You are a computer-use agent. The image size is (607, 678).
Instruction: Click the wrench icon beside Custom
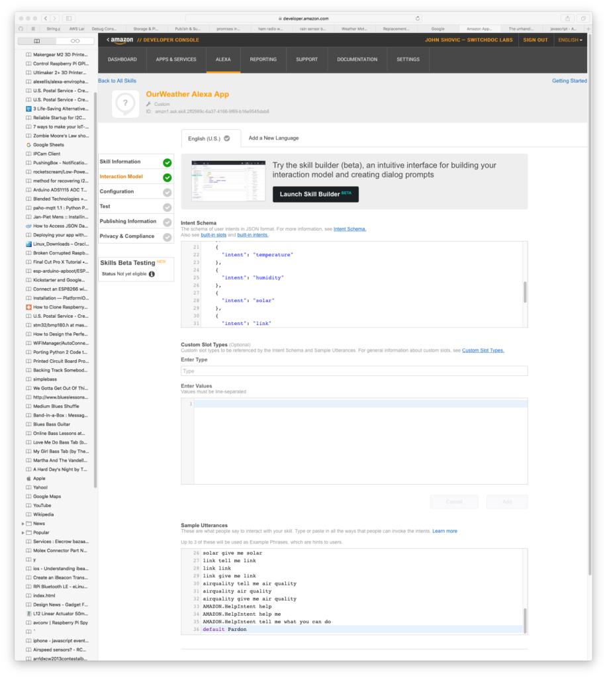tap(148, 104)
